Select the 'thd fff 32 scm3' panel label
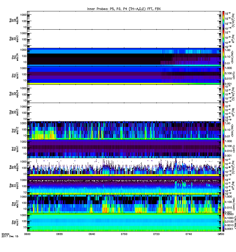The height and width of the screenshot is (252, 236). [x=14, y=112]
